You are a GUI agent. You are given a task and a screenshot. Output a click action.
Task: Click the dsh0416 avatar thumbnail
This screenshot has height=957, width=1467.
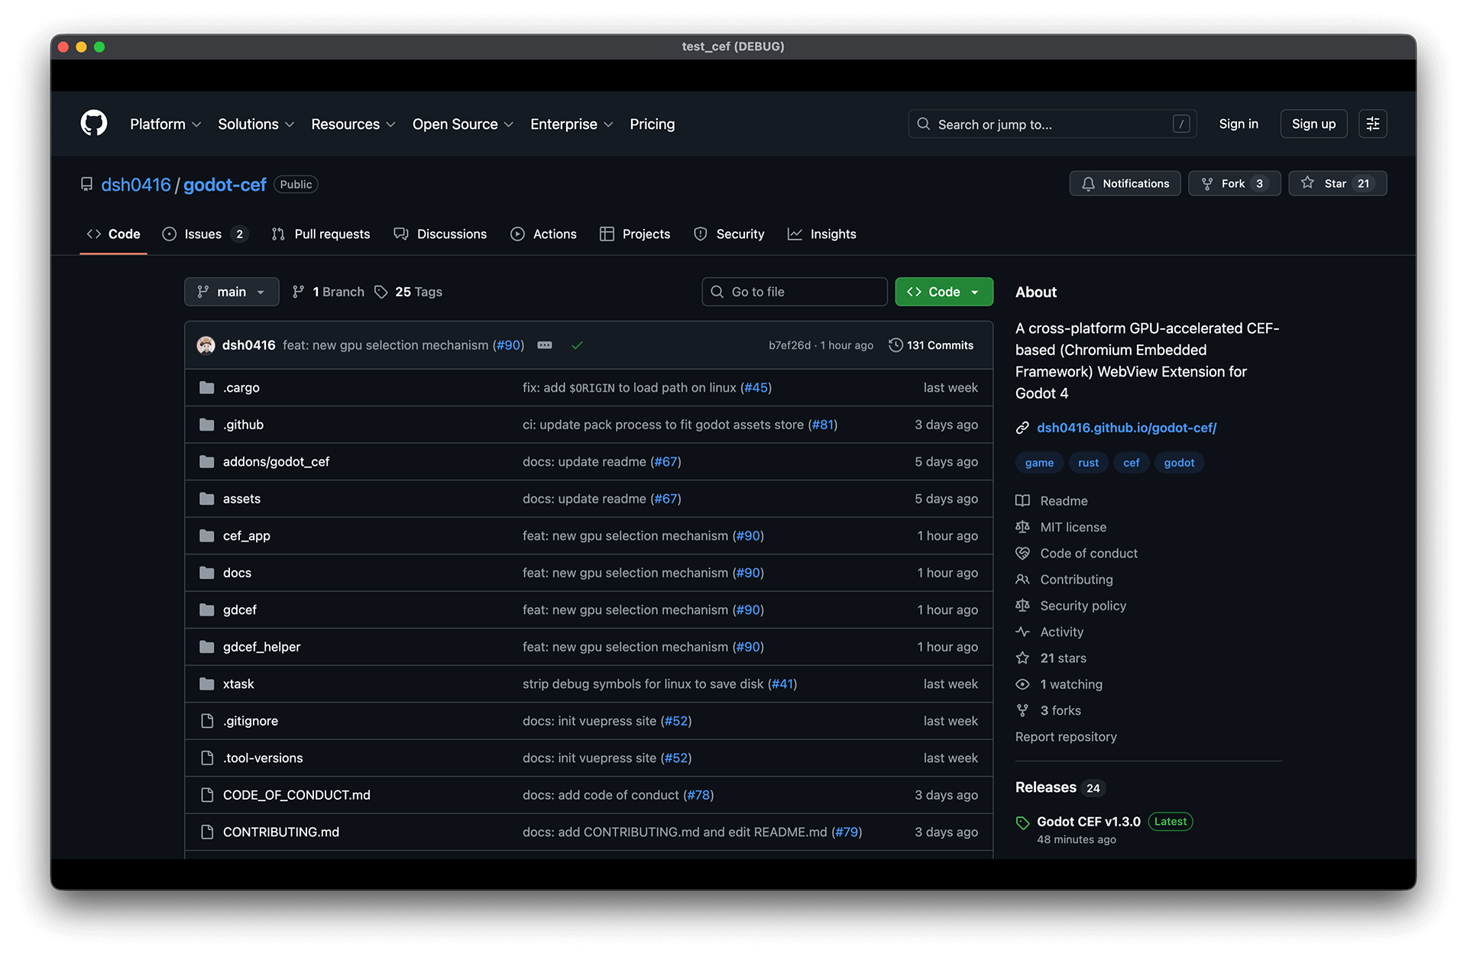(206, 345)
